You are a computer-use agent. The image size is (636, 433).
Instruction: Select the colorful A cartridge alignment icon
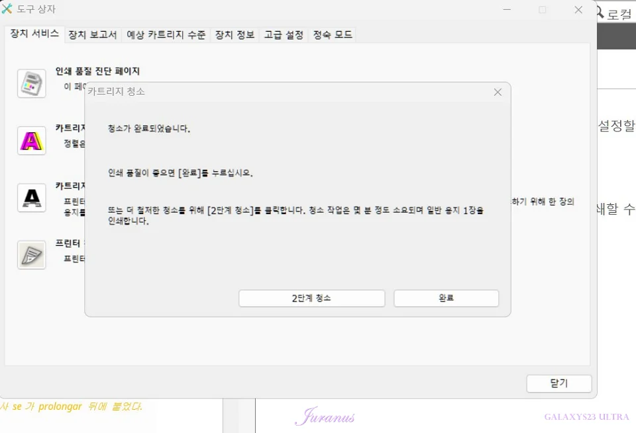pos(31,141)
